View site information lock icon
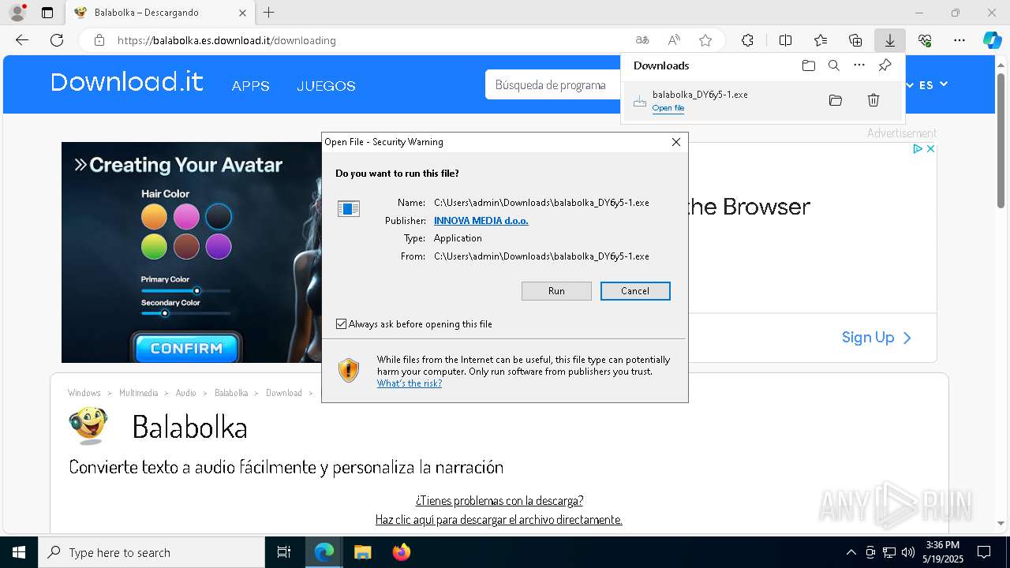The width and height of the screenshot is (1010, 568). (99, 40)
